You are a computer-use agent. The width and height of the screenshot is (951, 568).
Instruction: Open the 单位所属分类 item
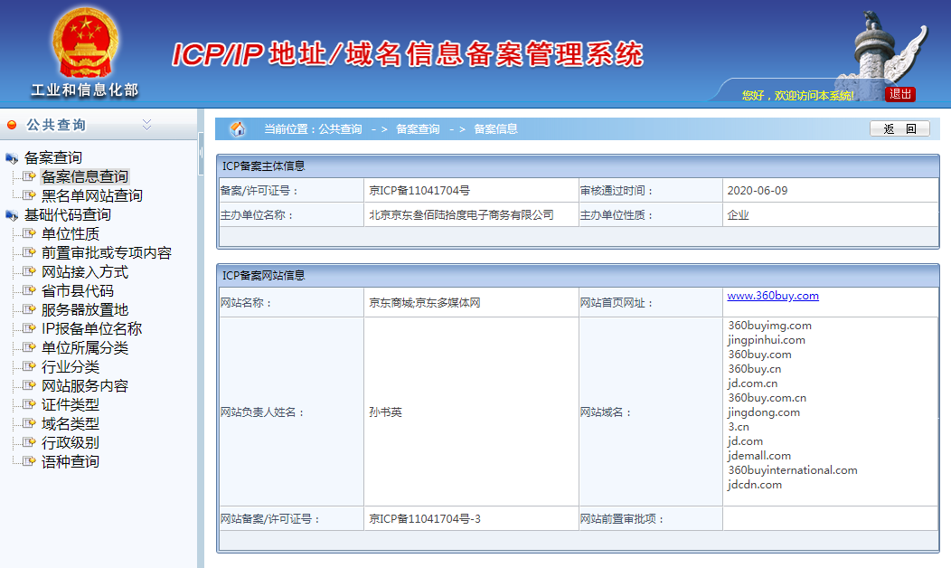[x=84, y=347]
